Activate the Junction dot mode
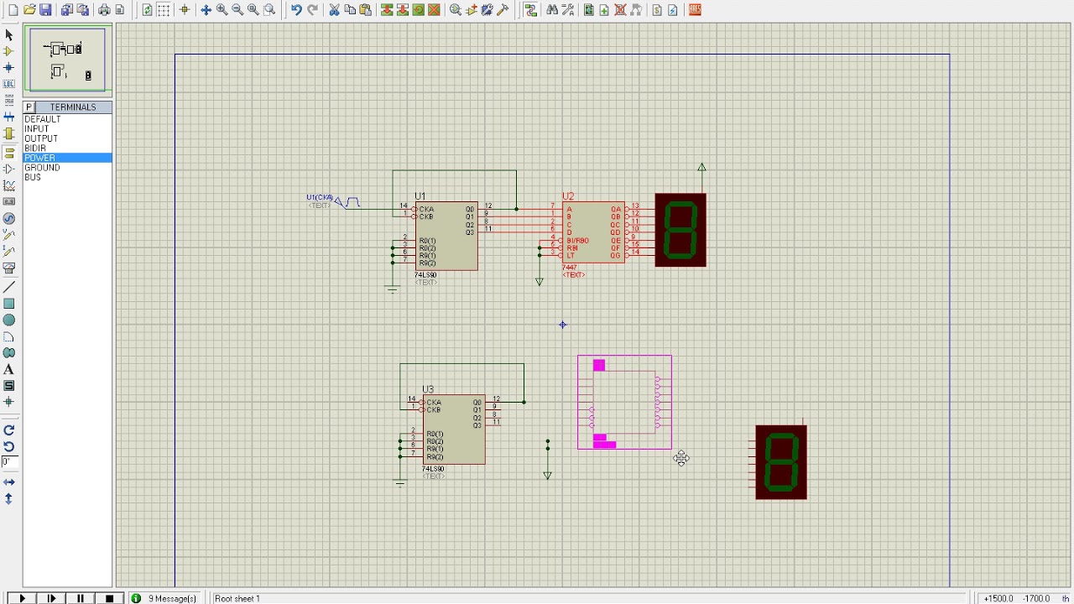This screenshot has height=604, width=1074. pyautogui.click(x=9, y=67)
